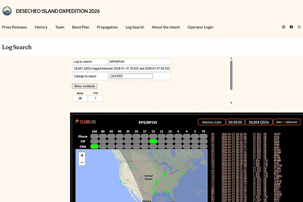This screenshot has width=303, height=202.
Task: Open the Operator Login page
Action: (x=200, y=27)
